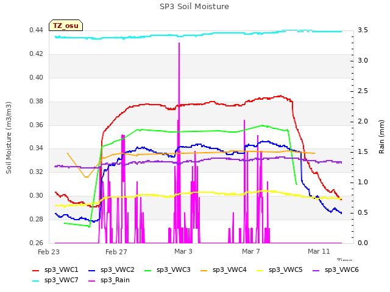Click the 0.30 left axis value
Screen dimensions: 390x292
[x=37, y=196]
